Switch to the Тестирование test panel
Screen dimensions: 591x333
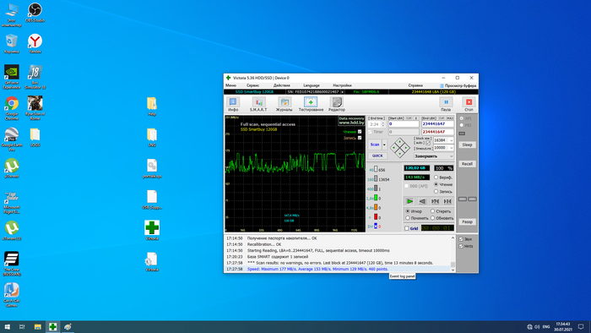point(311,104)
